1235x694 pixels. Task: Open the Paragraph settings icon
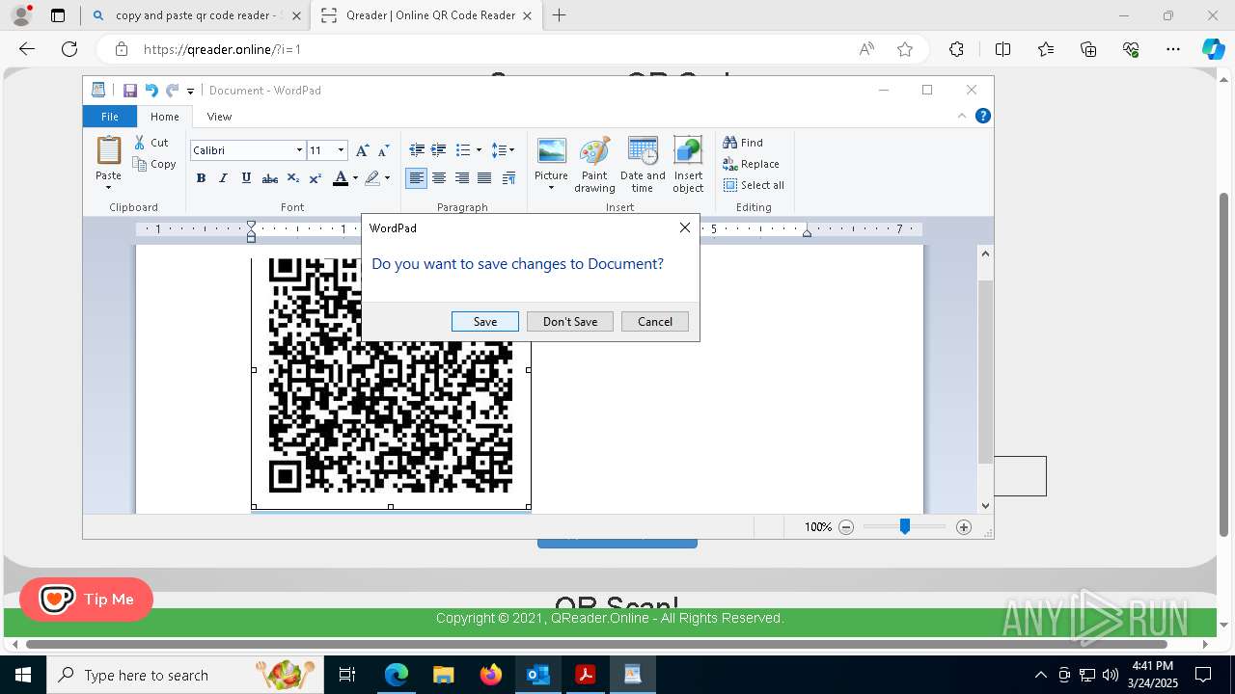click(509, 178)
